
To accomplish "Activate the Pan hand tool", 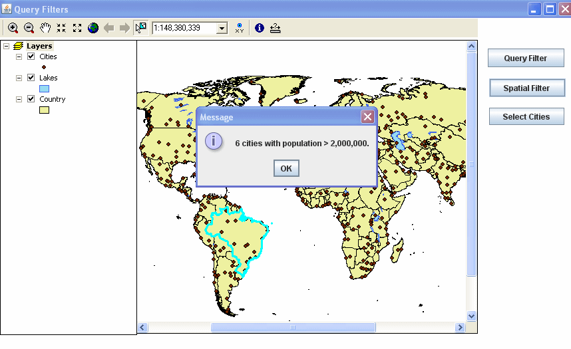I will pyautogui.click(x=45, y=28).
